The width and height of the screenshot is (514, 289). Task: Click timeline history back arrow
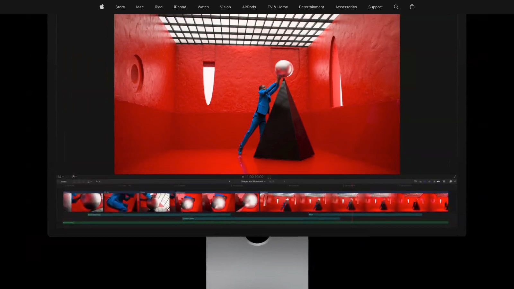[x=230, y=181]
